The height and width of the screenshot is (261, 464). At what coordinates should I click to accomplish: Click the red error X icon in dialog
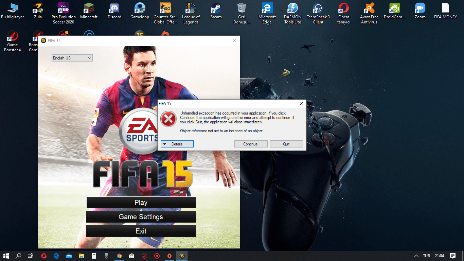pyautogui.click(x=168, y=119)
